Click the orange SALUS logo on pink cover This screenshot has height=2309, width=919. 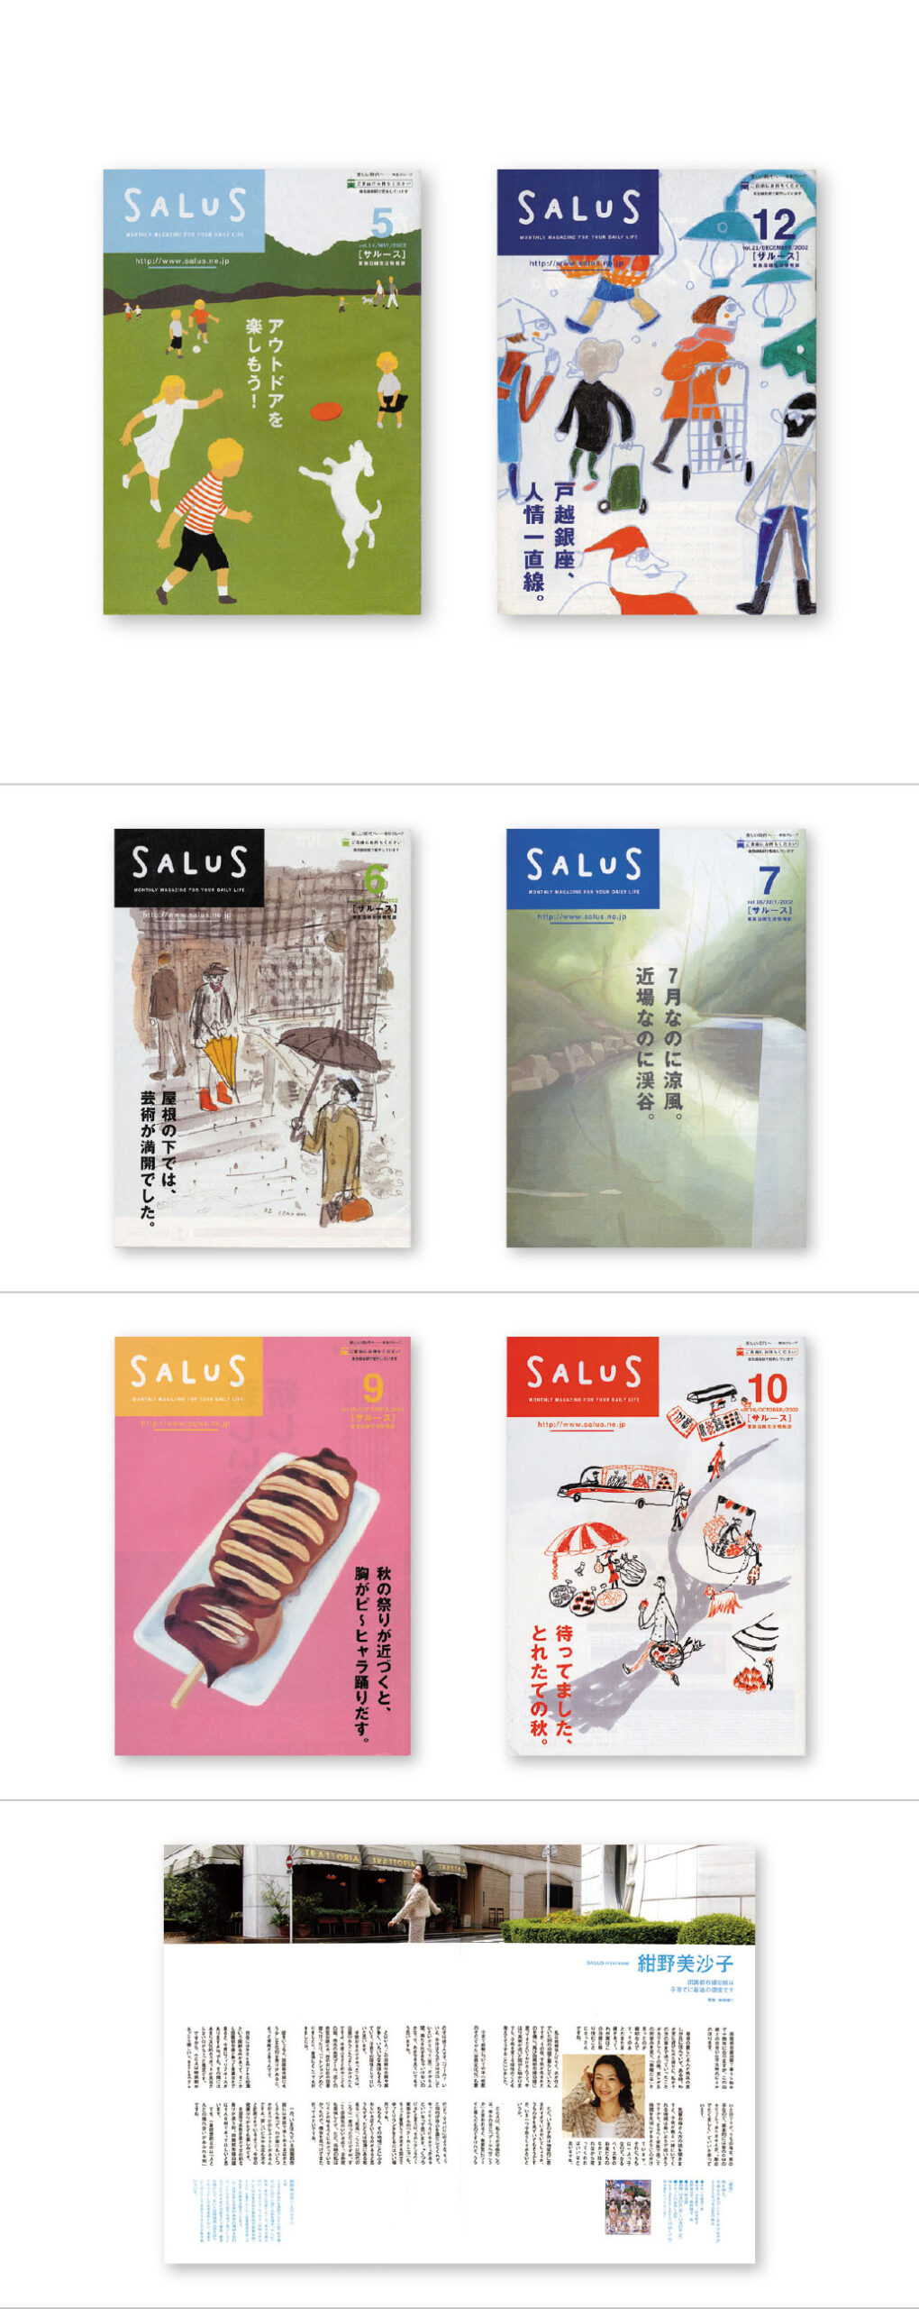coord(188,1375)
